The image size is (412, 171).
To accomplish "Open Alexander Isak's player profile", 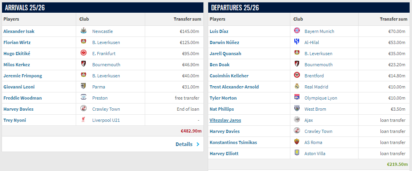I will tap(19, 31).
